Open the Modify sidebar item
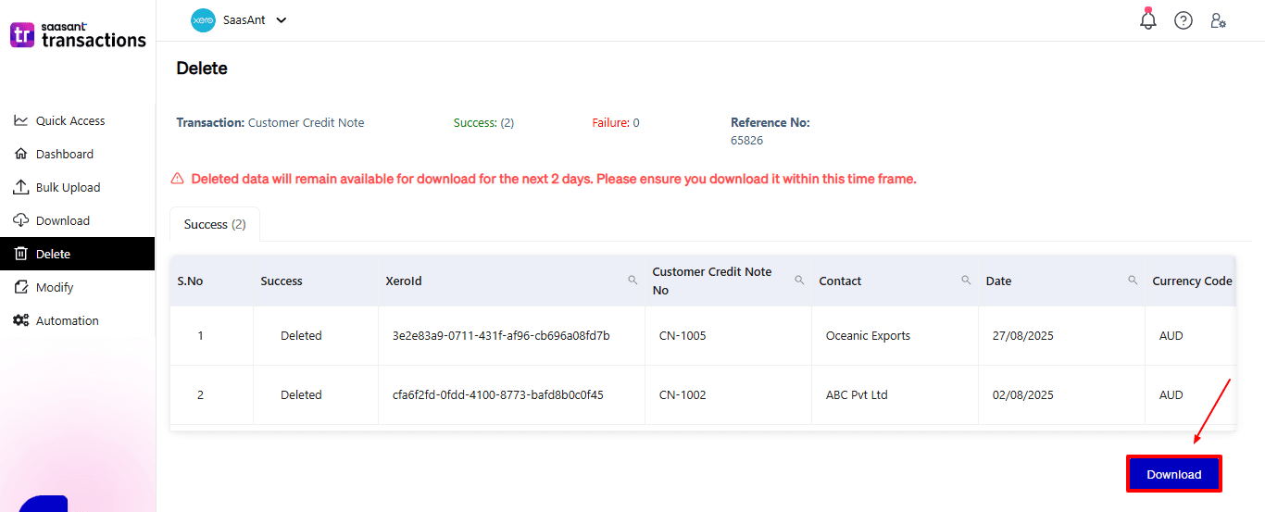 tap(55, 287)
